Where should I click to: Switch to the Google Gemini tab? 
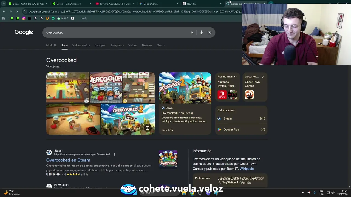[x=158, y=4]
